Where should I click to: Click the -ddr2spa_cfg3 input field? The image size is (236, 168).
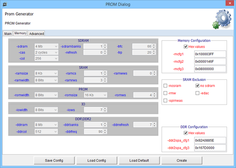pos(210,148)
